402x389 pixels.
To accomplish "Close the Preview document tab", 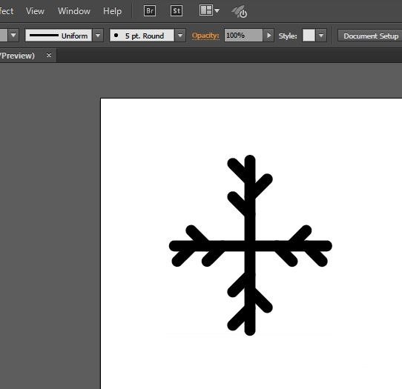I will coord(49,55).
